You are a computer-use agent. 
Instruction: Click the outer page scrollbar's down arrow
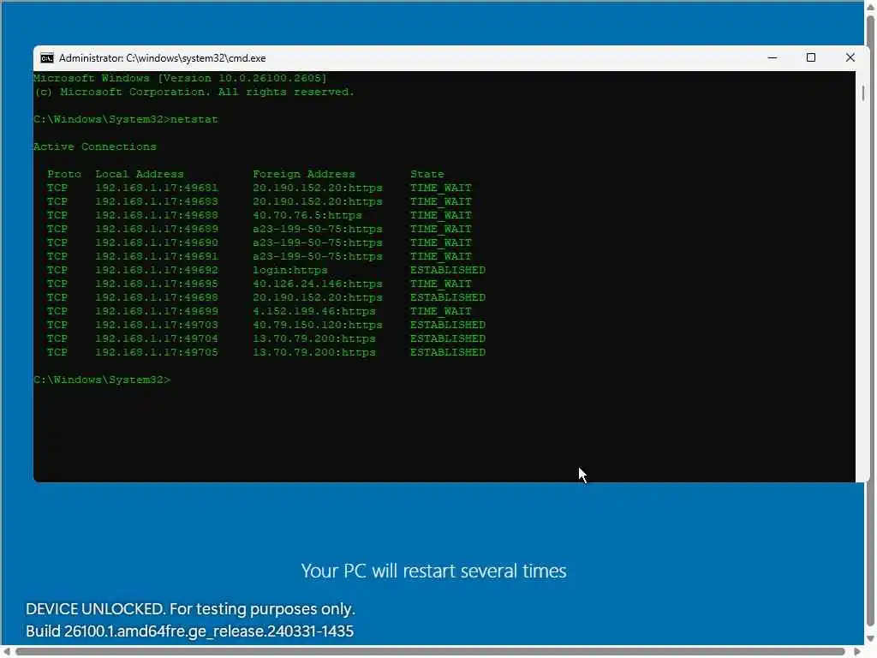click(x=871, y=638)
